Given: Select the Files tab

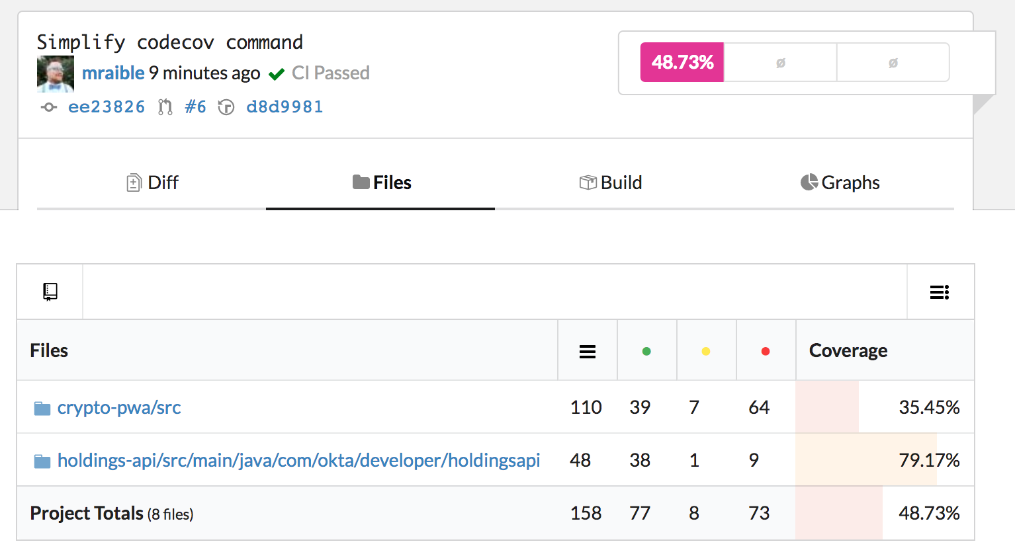Looking at the screenshot, I should click(x=381, y=182).
